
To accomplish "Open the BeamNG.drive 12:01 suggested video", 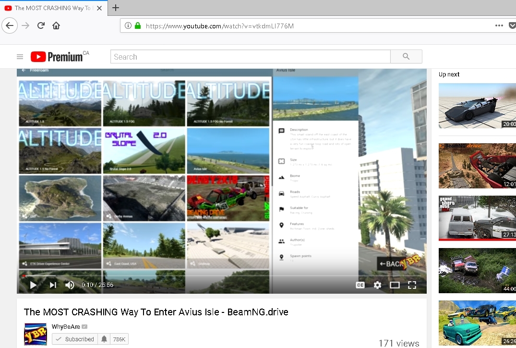I will [x=477, y=166].
